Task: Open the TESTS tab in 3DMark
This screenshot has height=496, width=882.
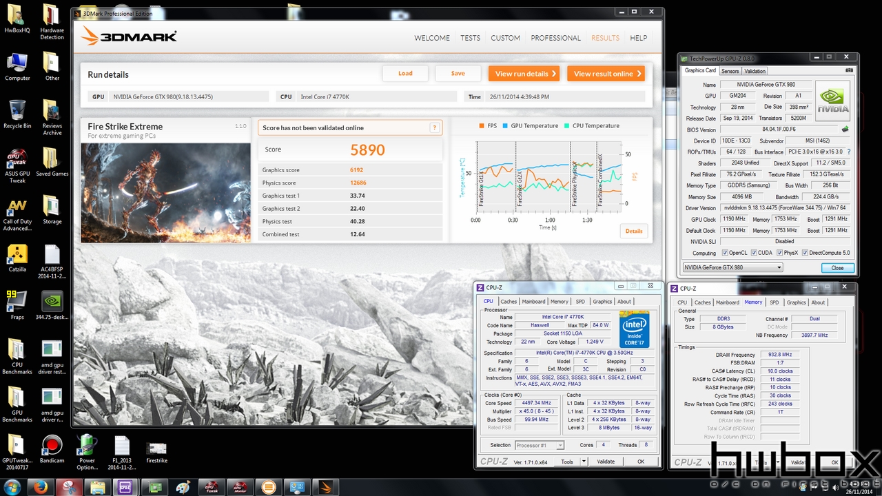Action: 471,38
